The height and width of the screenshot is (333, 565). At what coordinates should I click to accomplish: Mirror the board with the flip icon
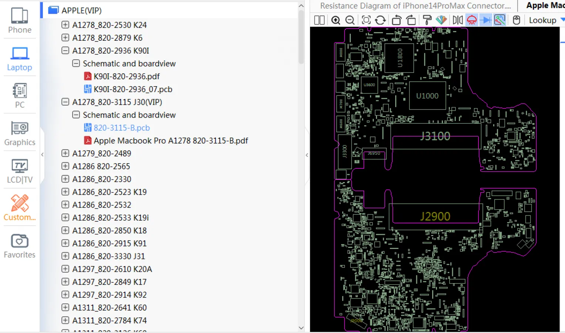pos(458,20)
